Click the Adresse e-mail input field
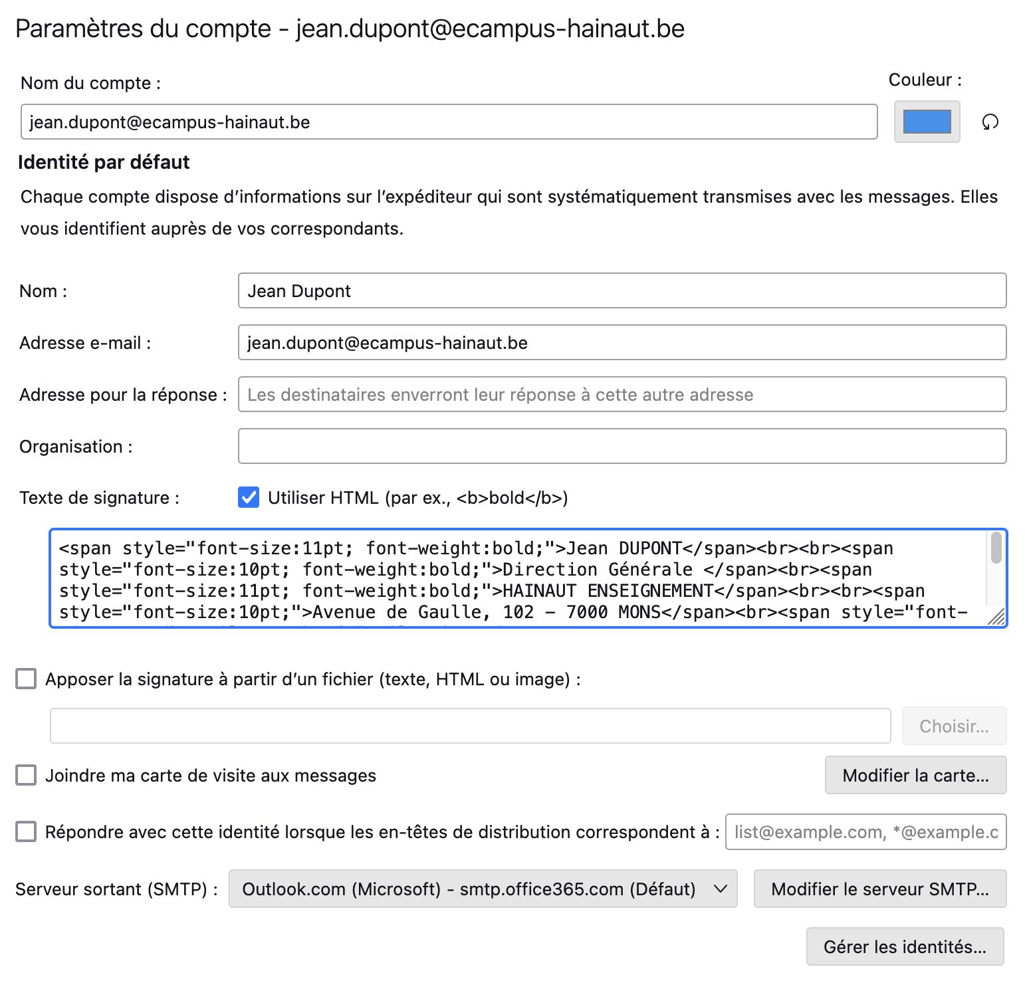 click(622, 343)
